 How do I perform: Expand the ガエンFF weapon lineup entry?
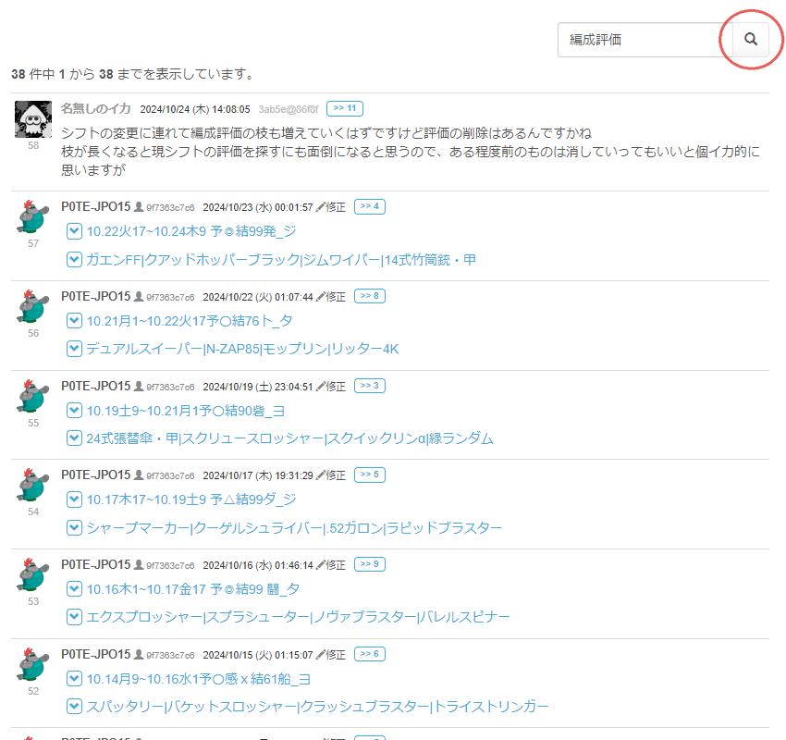coord(74,260)
